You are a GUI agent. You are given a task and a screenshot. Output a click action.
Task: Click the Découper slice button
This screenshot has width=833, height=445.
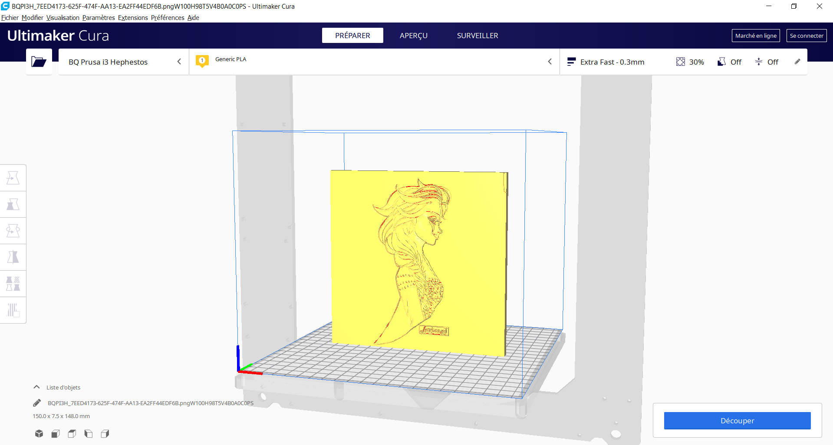pyautogui.click(x=737, y=421)
